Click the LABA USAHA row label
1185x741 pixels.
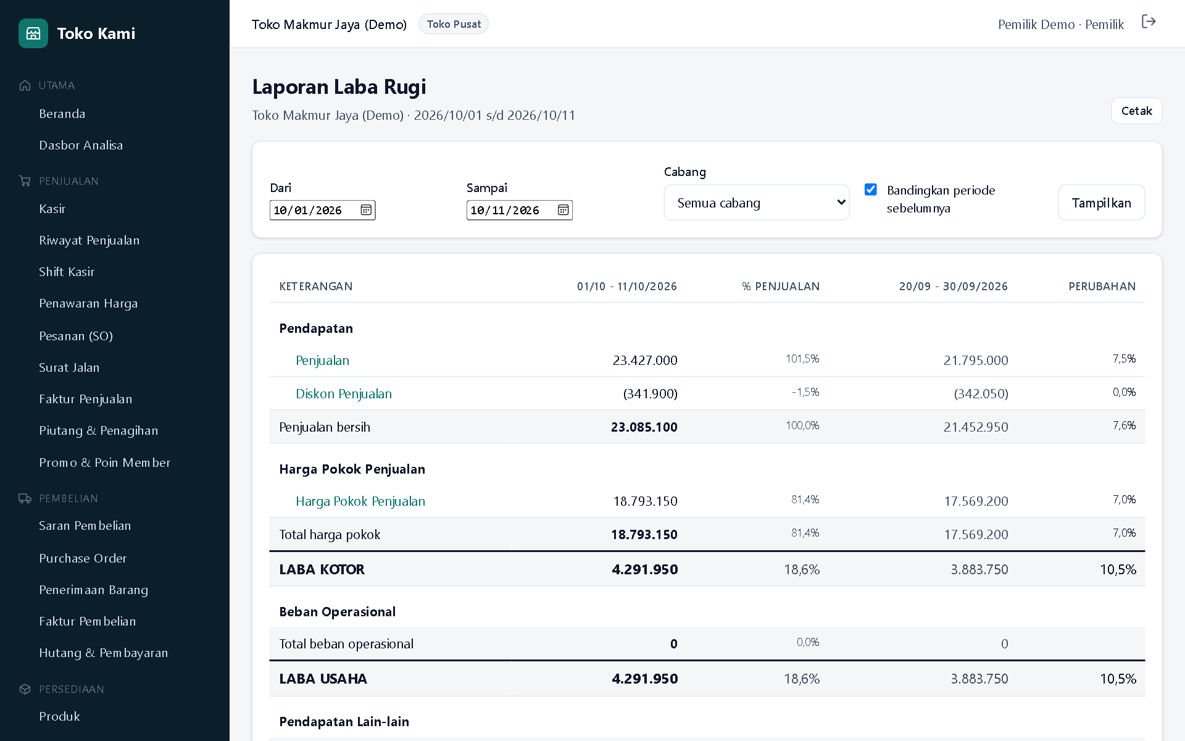[x=323, y=679]
